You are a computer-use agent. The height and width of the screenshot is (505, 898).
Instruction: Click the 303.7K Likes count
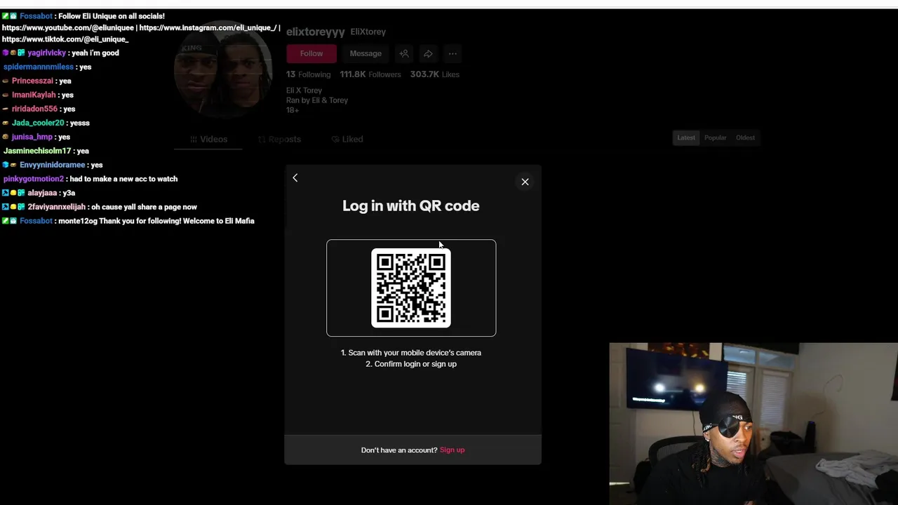[435, 74]
